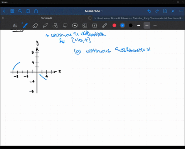Select the thickest stroke width

click(139, 25)
